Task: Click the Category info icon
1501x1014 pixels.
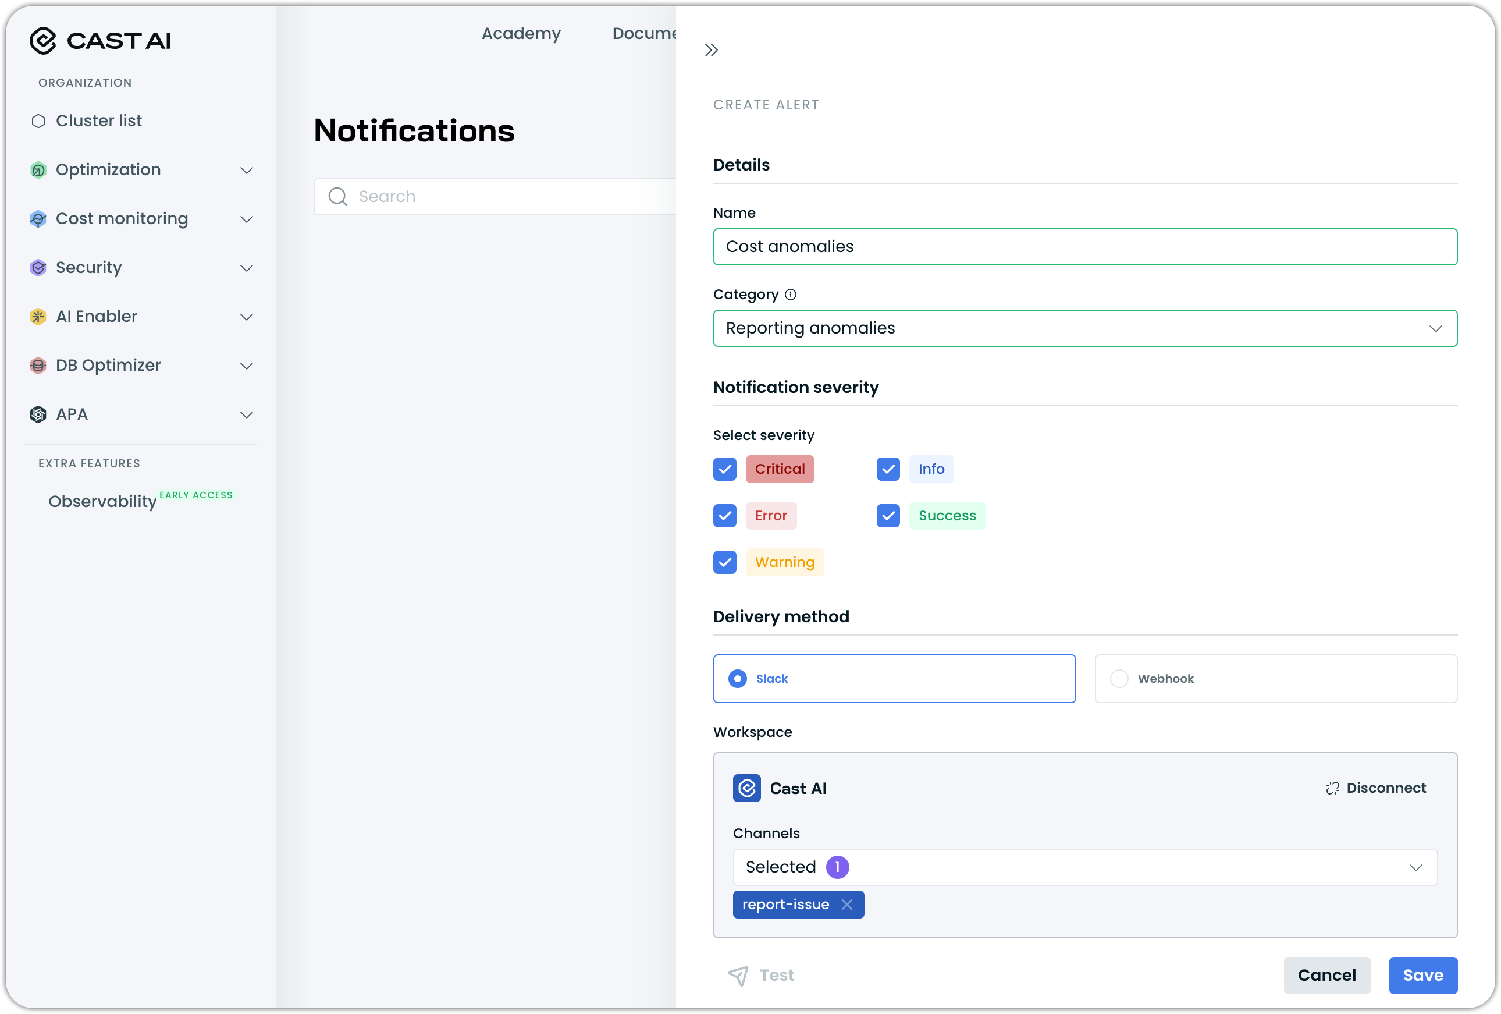Action: pyautogui.click(x=791, y=295)
